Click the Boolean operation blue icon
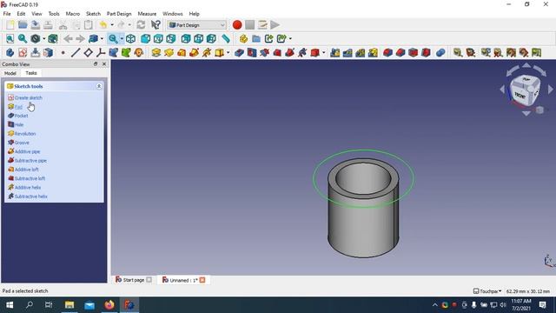The height and width of the screenshot is (313, 556). [440, 53]
